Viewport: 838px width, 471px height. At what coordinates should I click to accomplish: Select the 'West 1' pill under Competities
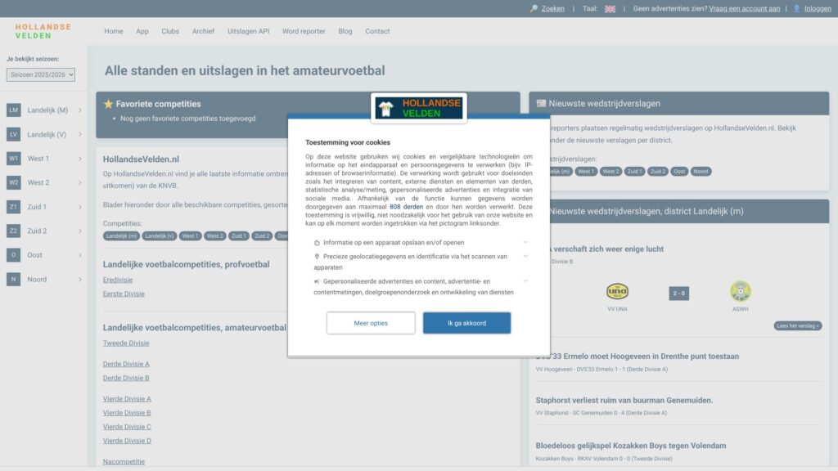point(190,236)
